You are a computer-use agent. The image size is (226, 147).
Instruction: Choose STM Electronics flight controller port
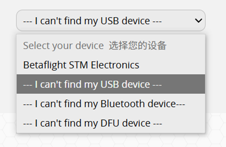[x=111, y=65]
